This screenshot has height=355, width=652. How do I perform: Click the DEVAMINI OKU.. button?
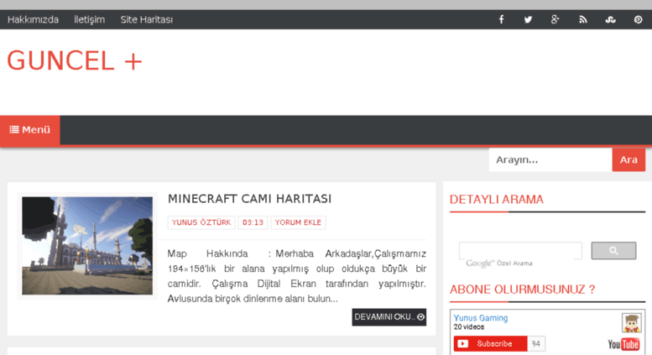click(x=389, y=316)
